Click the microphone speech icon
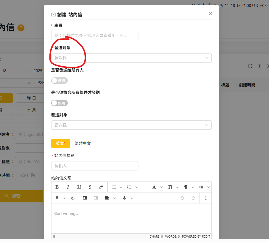 coord(57,198)
